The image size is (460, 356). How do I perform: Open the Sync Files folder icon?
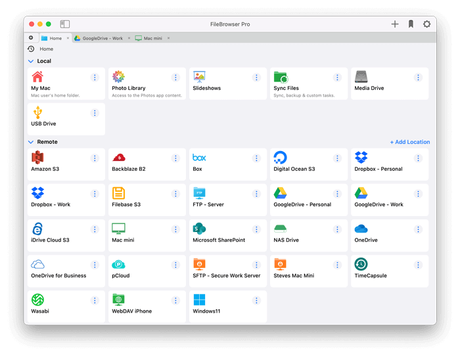pyautogui.click(x=281, y=77)
